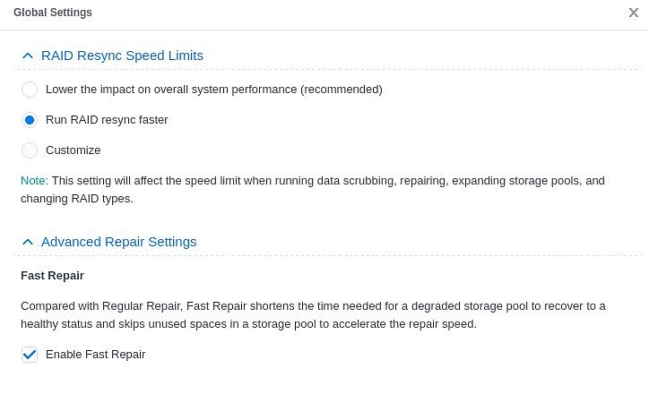Click the checkmark icon beside Enable Fast Repair
This screenshot has height=420, width=649.
30,355
